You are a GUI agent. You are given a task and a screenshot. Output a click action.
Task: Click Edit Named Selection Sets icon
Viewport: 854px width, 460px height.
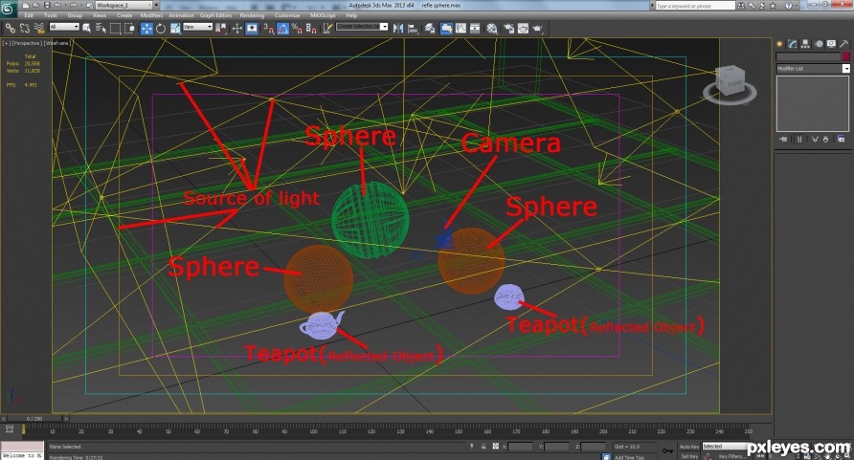point(327,29)
